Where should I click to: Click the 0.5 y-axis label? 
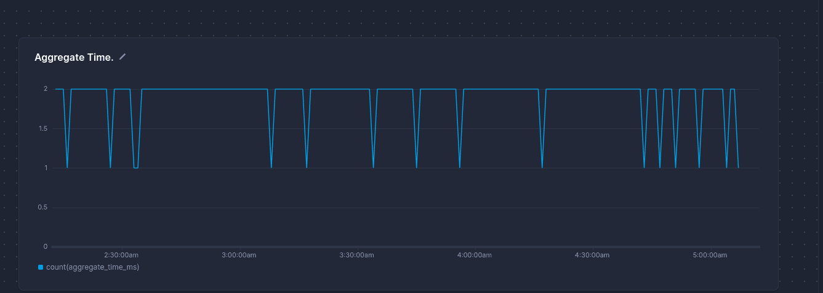(x=42, y=207)
